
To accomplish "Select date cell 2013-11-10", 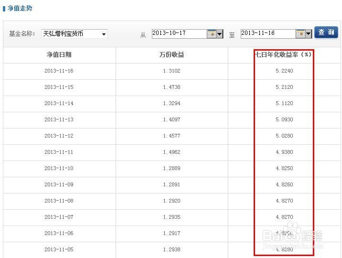I will 59,168.
